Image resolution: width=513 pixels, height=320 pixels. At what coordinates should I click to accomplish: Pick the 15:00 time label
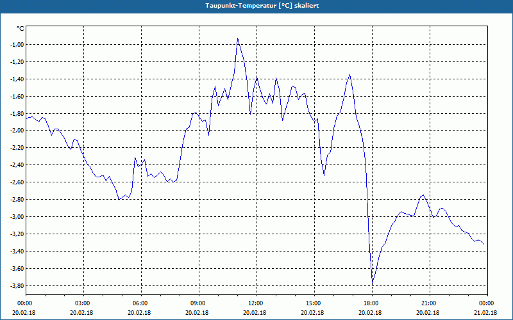tap(314, 303)
